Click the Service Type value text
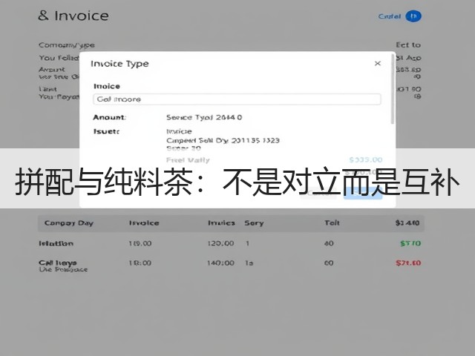The image size is (475, 356). [204, 117]
